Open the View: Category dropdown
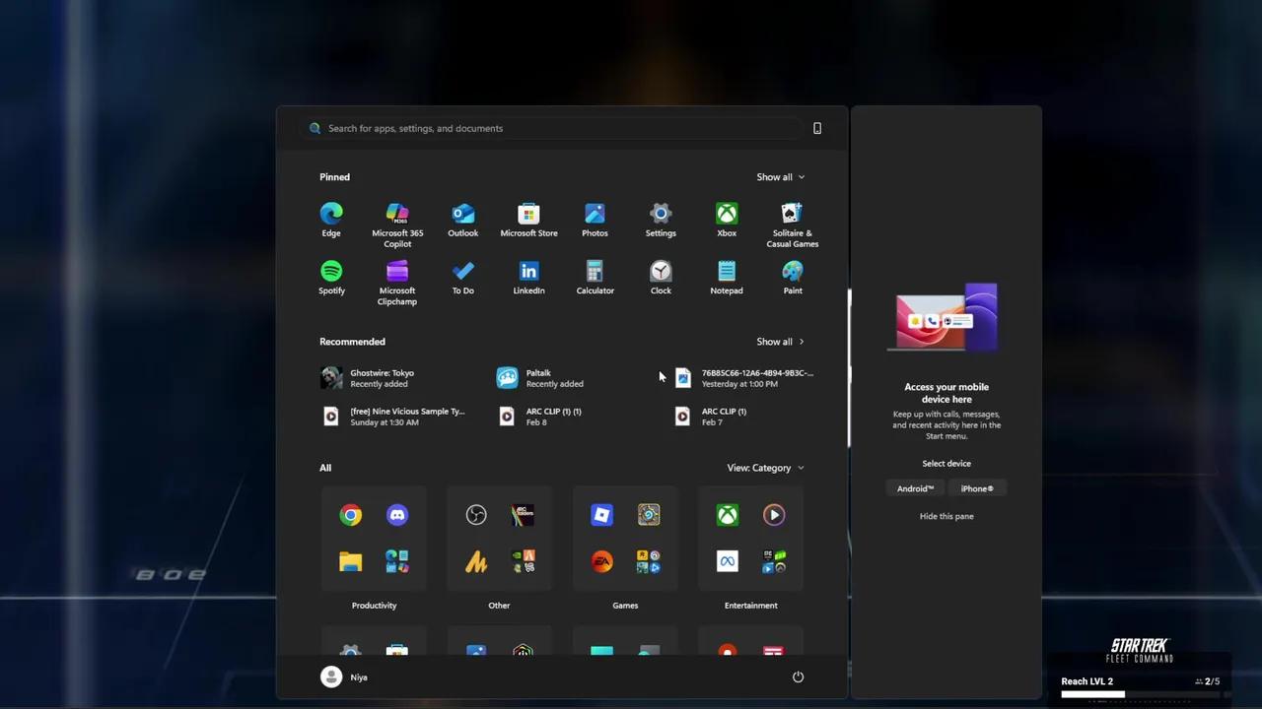The height and width of the screenshot is (709, 1262). point(766,468)
